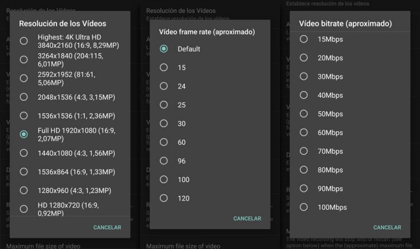This screenshot has height=249, width=420.
Task: Select 2048x1536 (4:3) resolution
Action: [24, 97]
